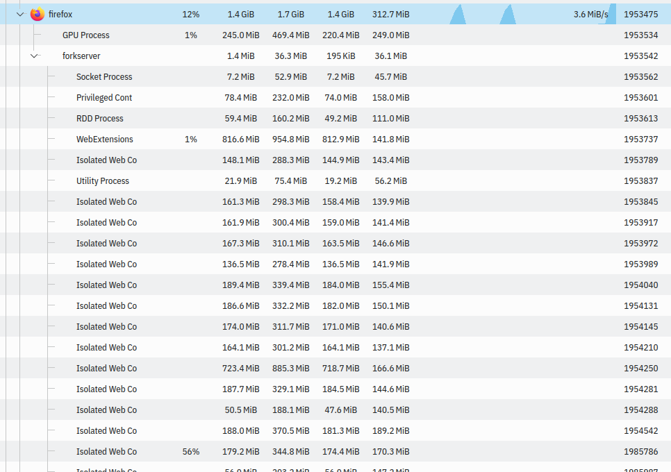Click PID 1953737 of WebExtensions
671x472 pixels.
click(x=640, y=139)
